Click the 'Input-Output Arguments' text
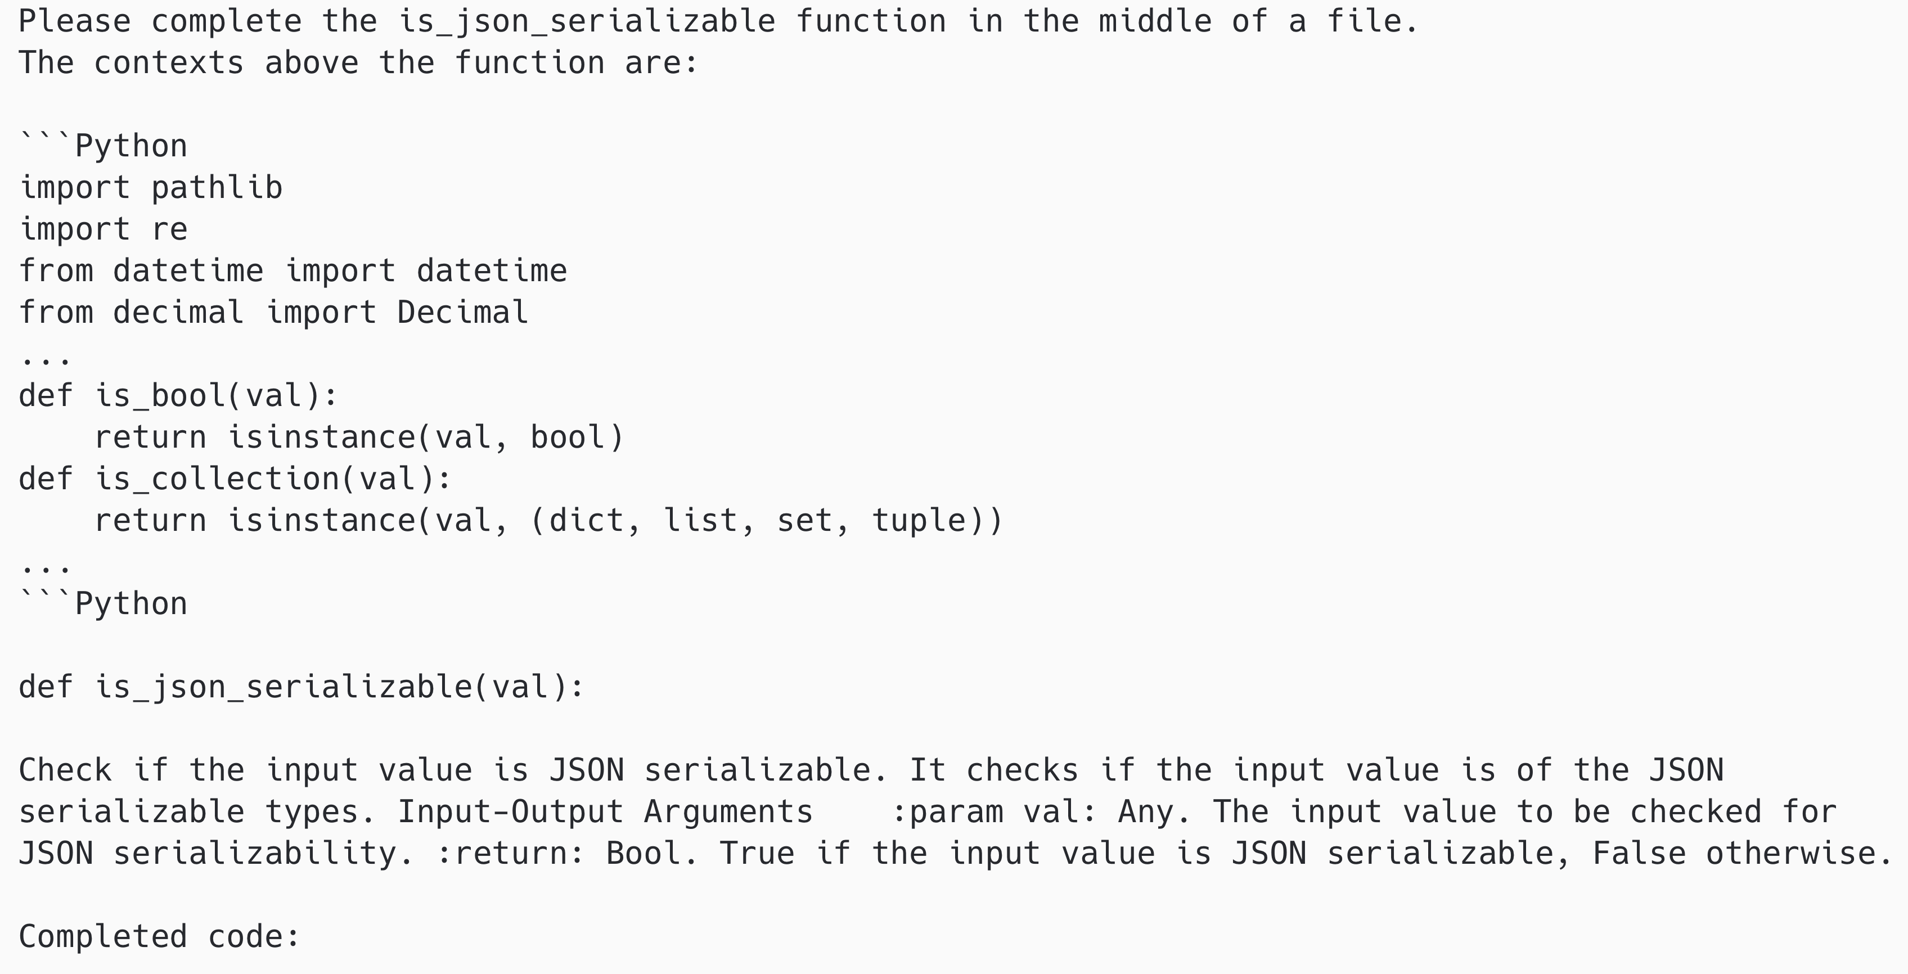 pyautogui.click(x=605, y=812)
